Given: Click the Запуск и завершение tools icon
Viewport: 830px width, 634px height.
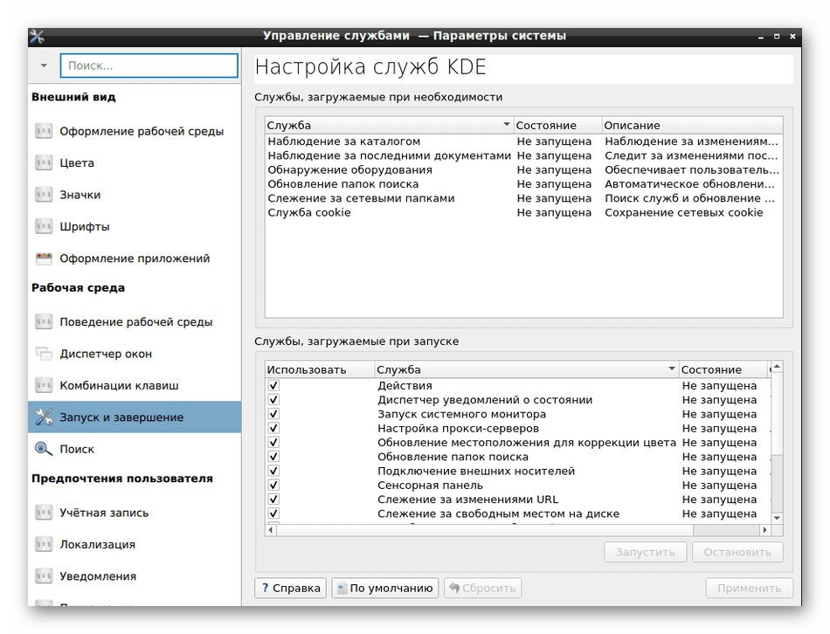Looking at the screenshot, I should point(44,417).
